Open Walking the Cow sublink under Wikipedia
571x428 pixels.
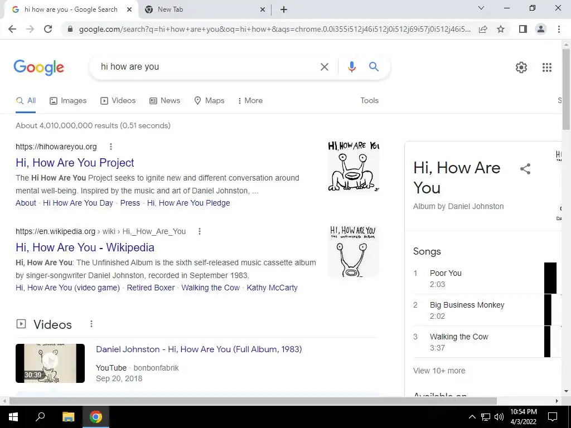210,288
